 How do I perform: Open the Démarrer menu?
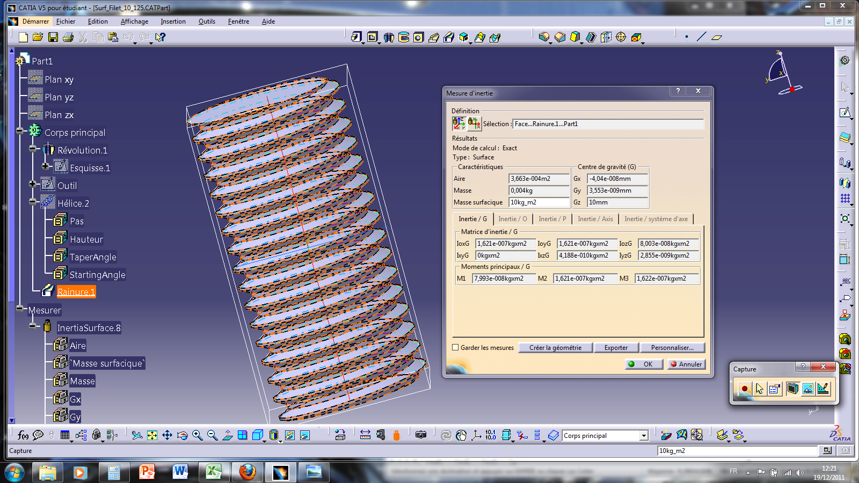pos(35,21)
